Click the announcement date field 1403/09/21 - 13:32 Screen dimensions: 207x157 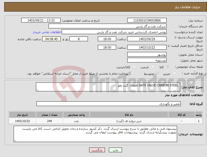(41, 20)
